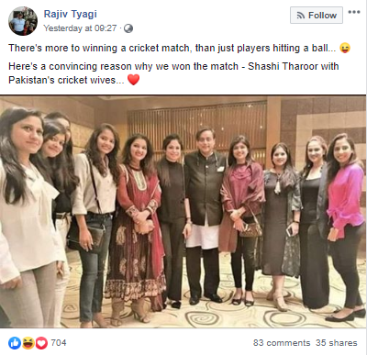
Task: Open the group photo in viewer
Action: [x=183, y=212]
